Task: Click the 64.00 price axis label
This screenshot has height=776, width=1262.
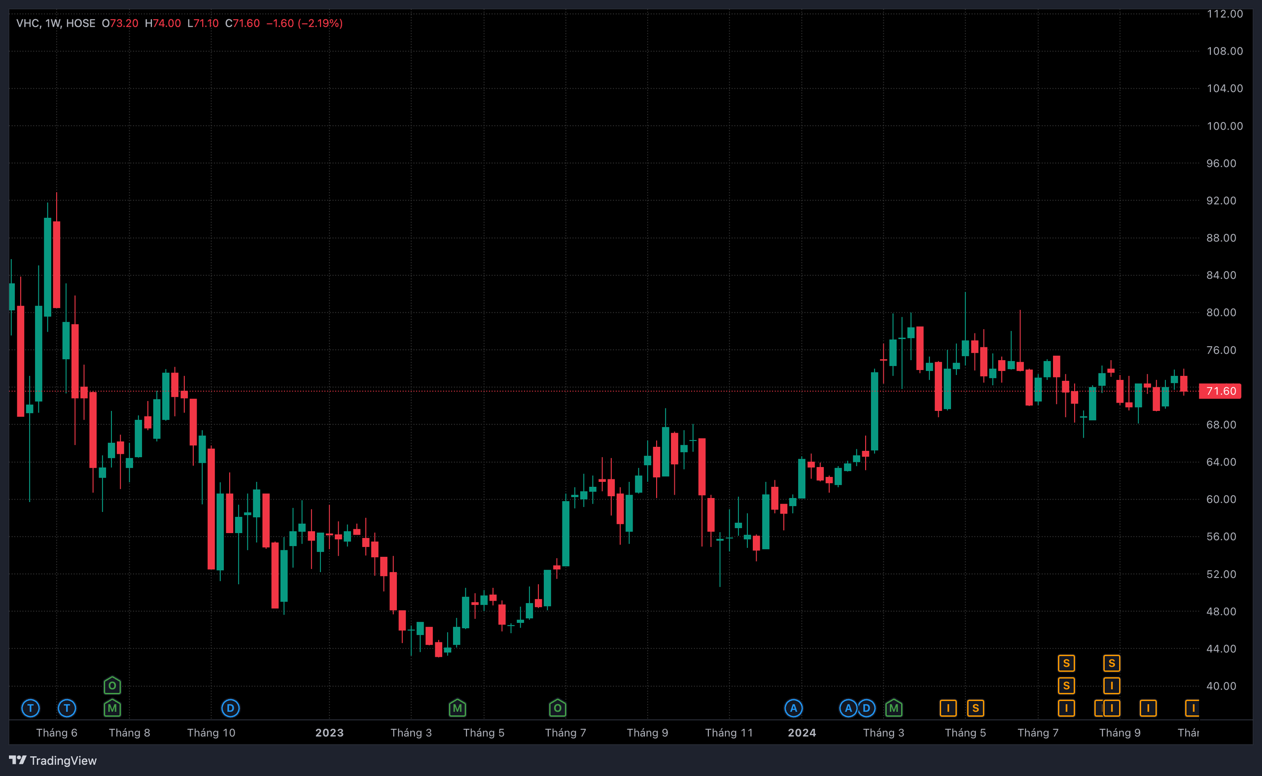Action: click(1222, 462)
